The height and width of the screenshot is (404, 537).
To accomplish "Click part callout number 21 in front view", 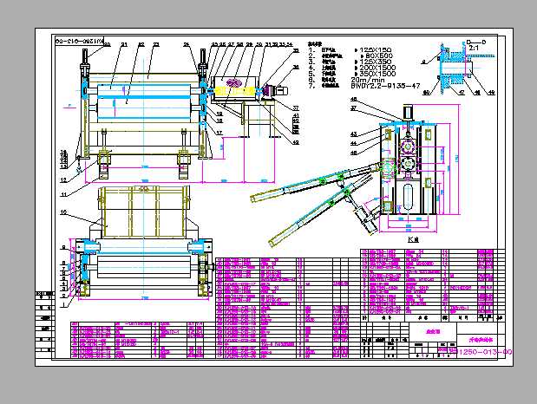I will click(123, 43).
